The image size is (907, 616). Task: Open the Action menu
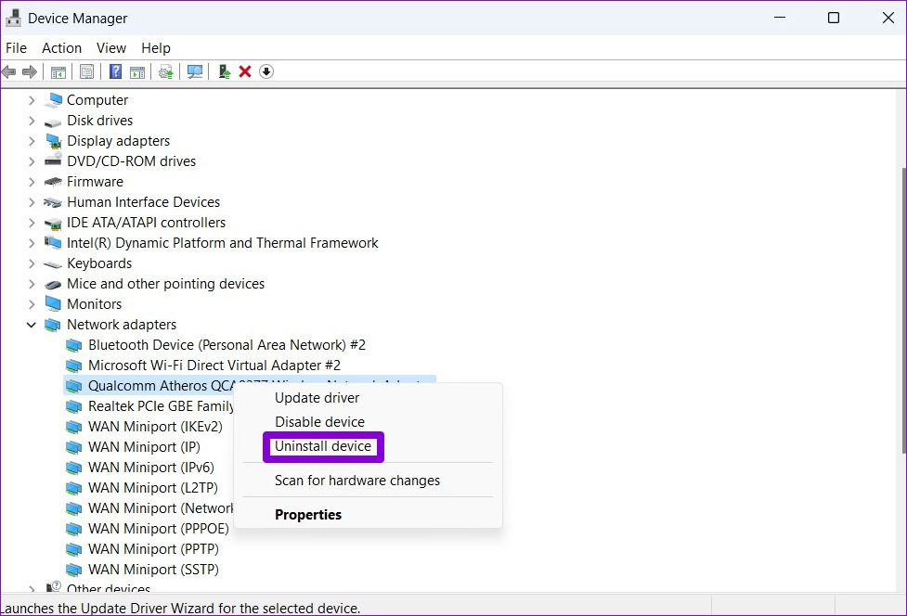tap(61, 48)
